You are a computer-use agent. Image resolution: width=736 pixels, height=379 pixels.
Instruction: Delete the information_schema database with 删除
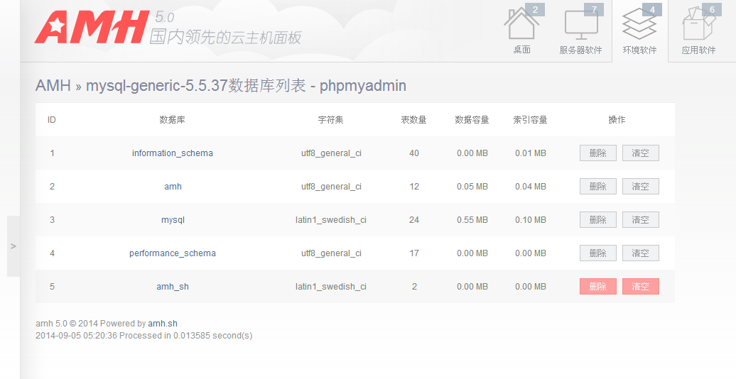598,153
